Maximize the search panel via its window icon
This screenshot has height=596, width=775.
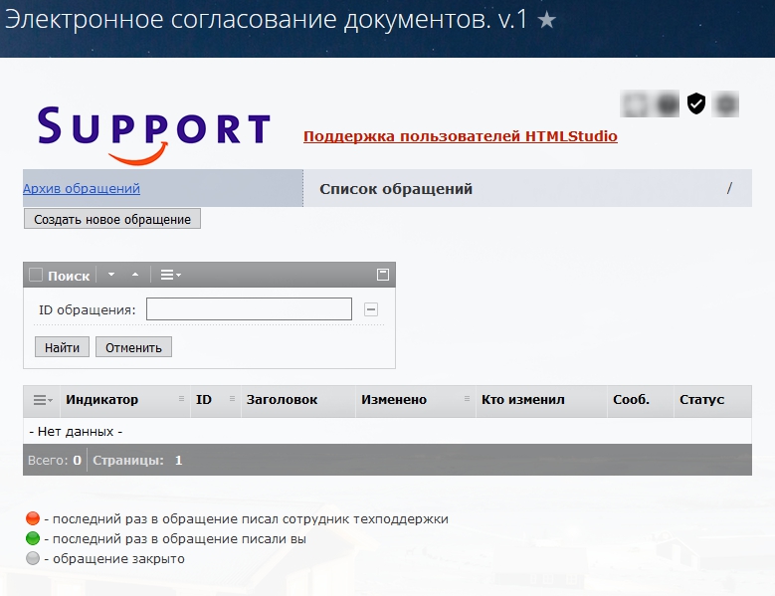(x=382, y=275)
